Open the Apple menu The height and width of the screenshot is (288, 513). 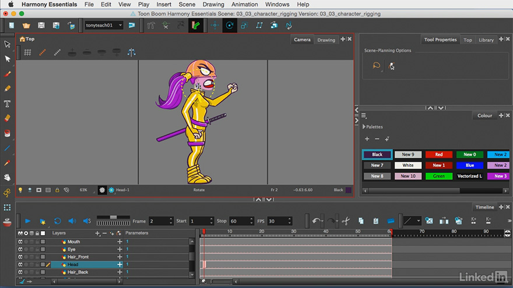[x=11, y=4]
